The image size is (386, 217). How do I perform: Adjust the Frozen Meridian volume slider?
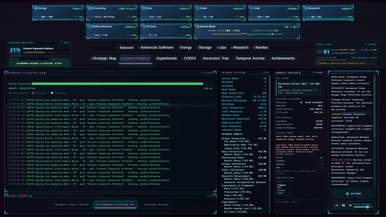tap(364, 207)
